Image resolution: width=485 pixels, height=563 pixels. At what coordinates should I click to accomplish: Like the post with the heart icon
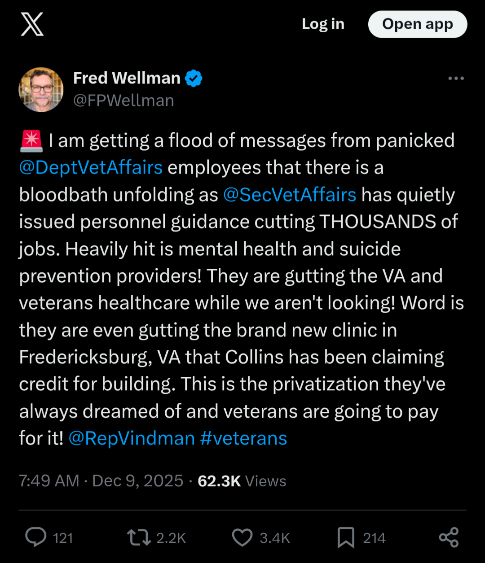click(242, 537)
